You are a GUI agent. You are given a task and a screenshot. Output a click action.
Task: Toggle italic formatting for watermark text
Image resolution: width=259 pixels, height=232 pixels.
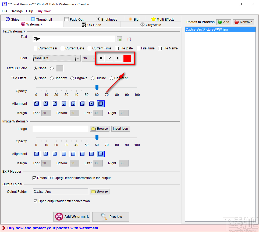coord(109,58)
